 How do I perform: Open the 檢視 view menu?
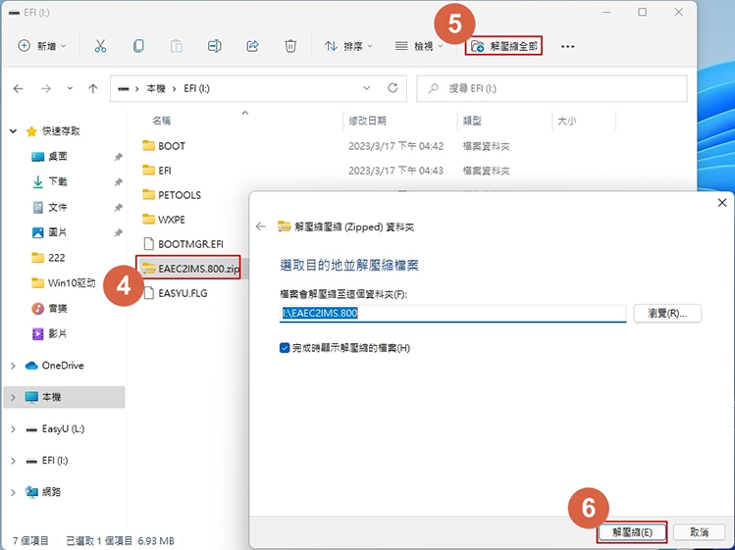[x=418, y=46]
